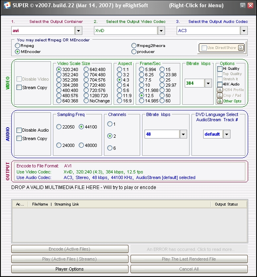This screenshot has height=277, width=257.
Task: Select 48000 sampling frequency
Action: pos(81,145)
